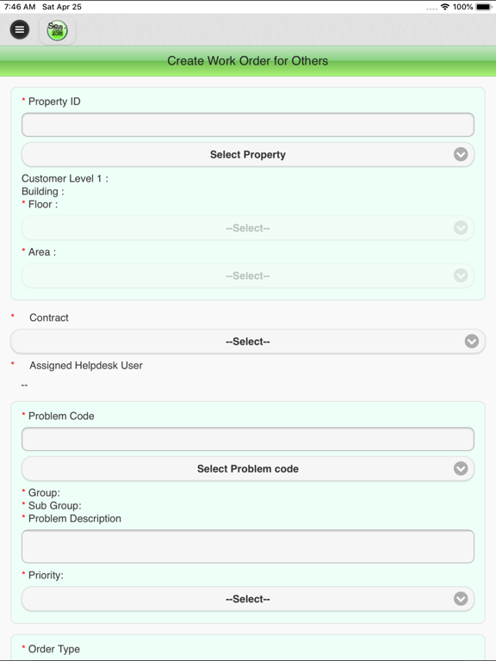Focus the Problem Code text field
Viewport: 496px width, 661px height.
tap(248, 439)
